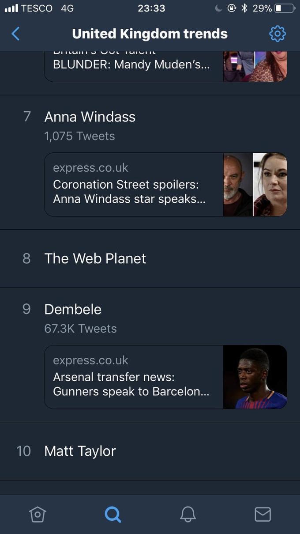Tap the Matt Taylor trend

pyautogui.click(x=80, y=451)
